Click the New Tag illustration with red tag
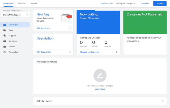The width and height of the screenshot is (170, 108). [x=66, y=18]
